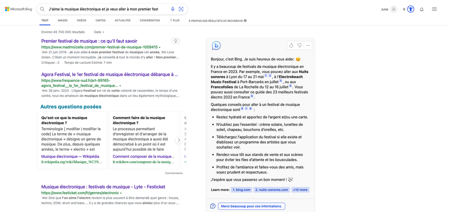Click Autres questions posées heading
The width and height of the screenshot is (449, 212).
pos(71,107)
